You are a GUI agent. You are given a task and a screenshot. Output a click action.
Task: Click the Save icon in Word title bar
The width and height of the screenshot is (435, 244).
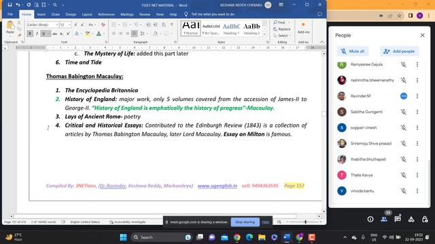(10, 5)
